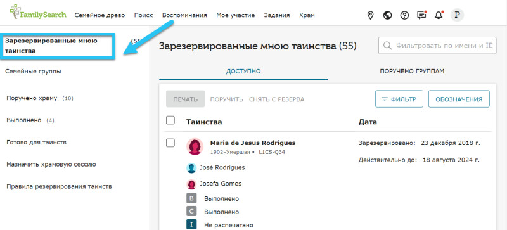Click Josefa Gomes female portrait icon
Image resolution: width=507 pixels, height=230 pixels.
coord(191,184)
